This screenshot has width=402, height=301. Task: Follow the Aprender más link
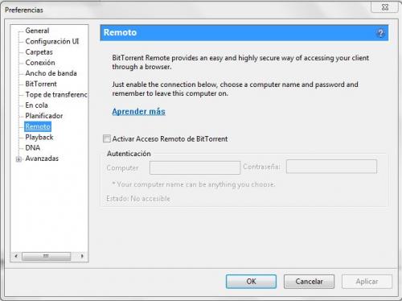click(138, 111)
